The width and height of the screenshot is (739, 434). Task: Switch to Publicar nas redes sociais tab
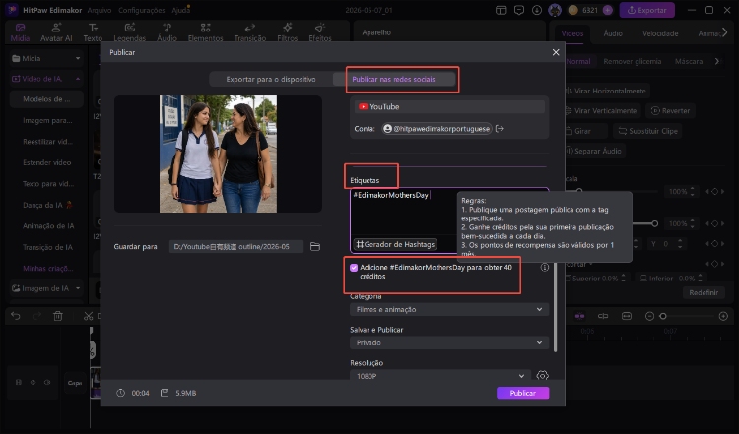(x=393, y=79)
